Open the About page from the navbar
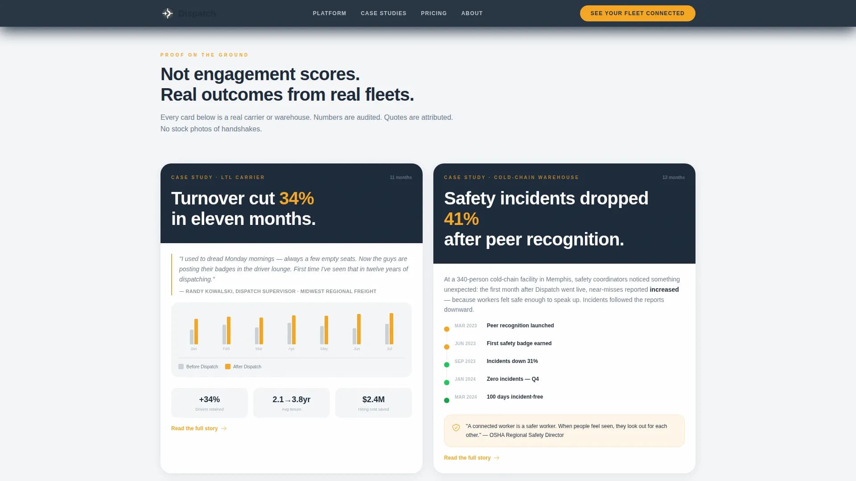Screen dimensions: 856x481 (472, 13)
